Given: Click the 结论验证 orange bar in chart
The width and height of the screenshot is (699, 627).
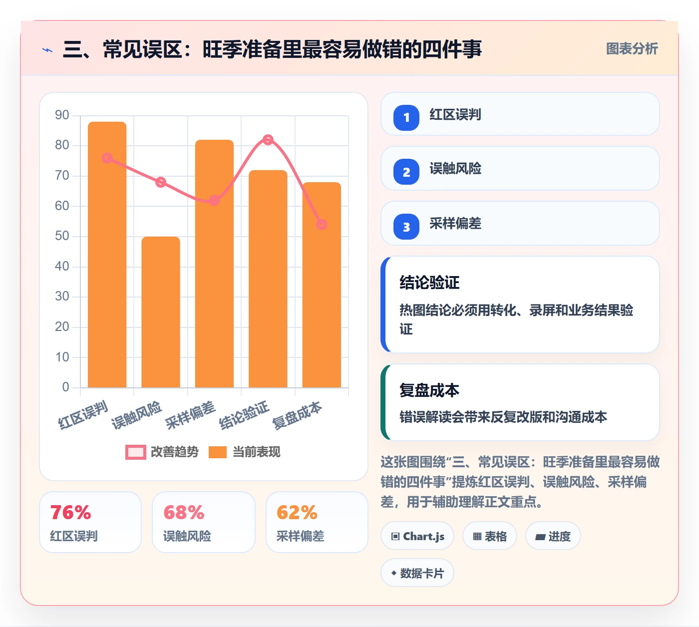Looking at the screenshot, I should tap(268, 279).
